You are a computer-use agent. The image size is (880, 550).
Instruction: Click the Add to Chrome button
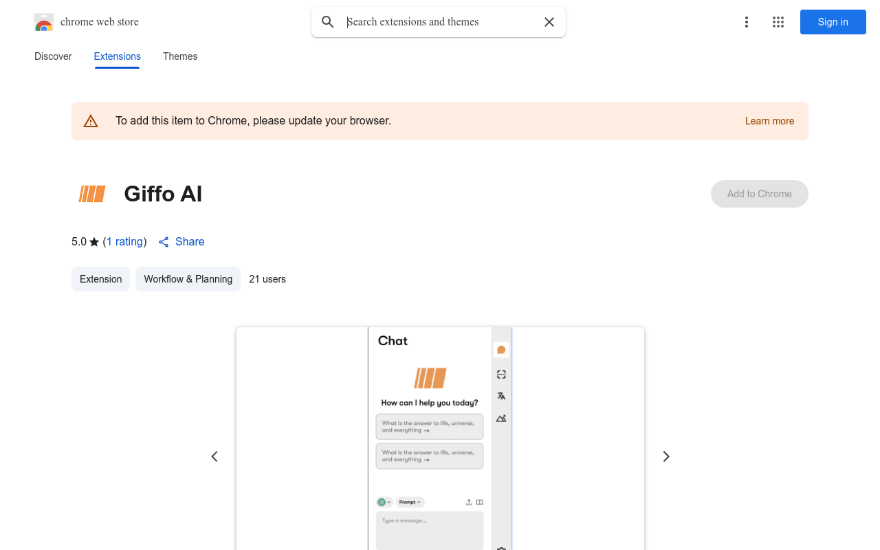coord(759,194)
